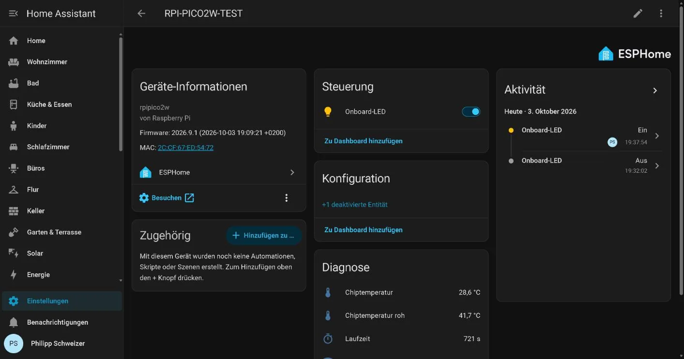Image resolution: width=684 pixels, height=359 pixels.
Task: Open the MAC address link
Action: [x=185, y=148]
